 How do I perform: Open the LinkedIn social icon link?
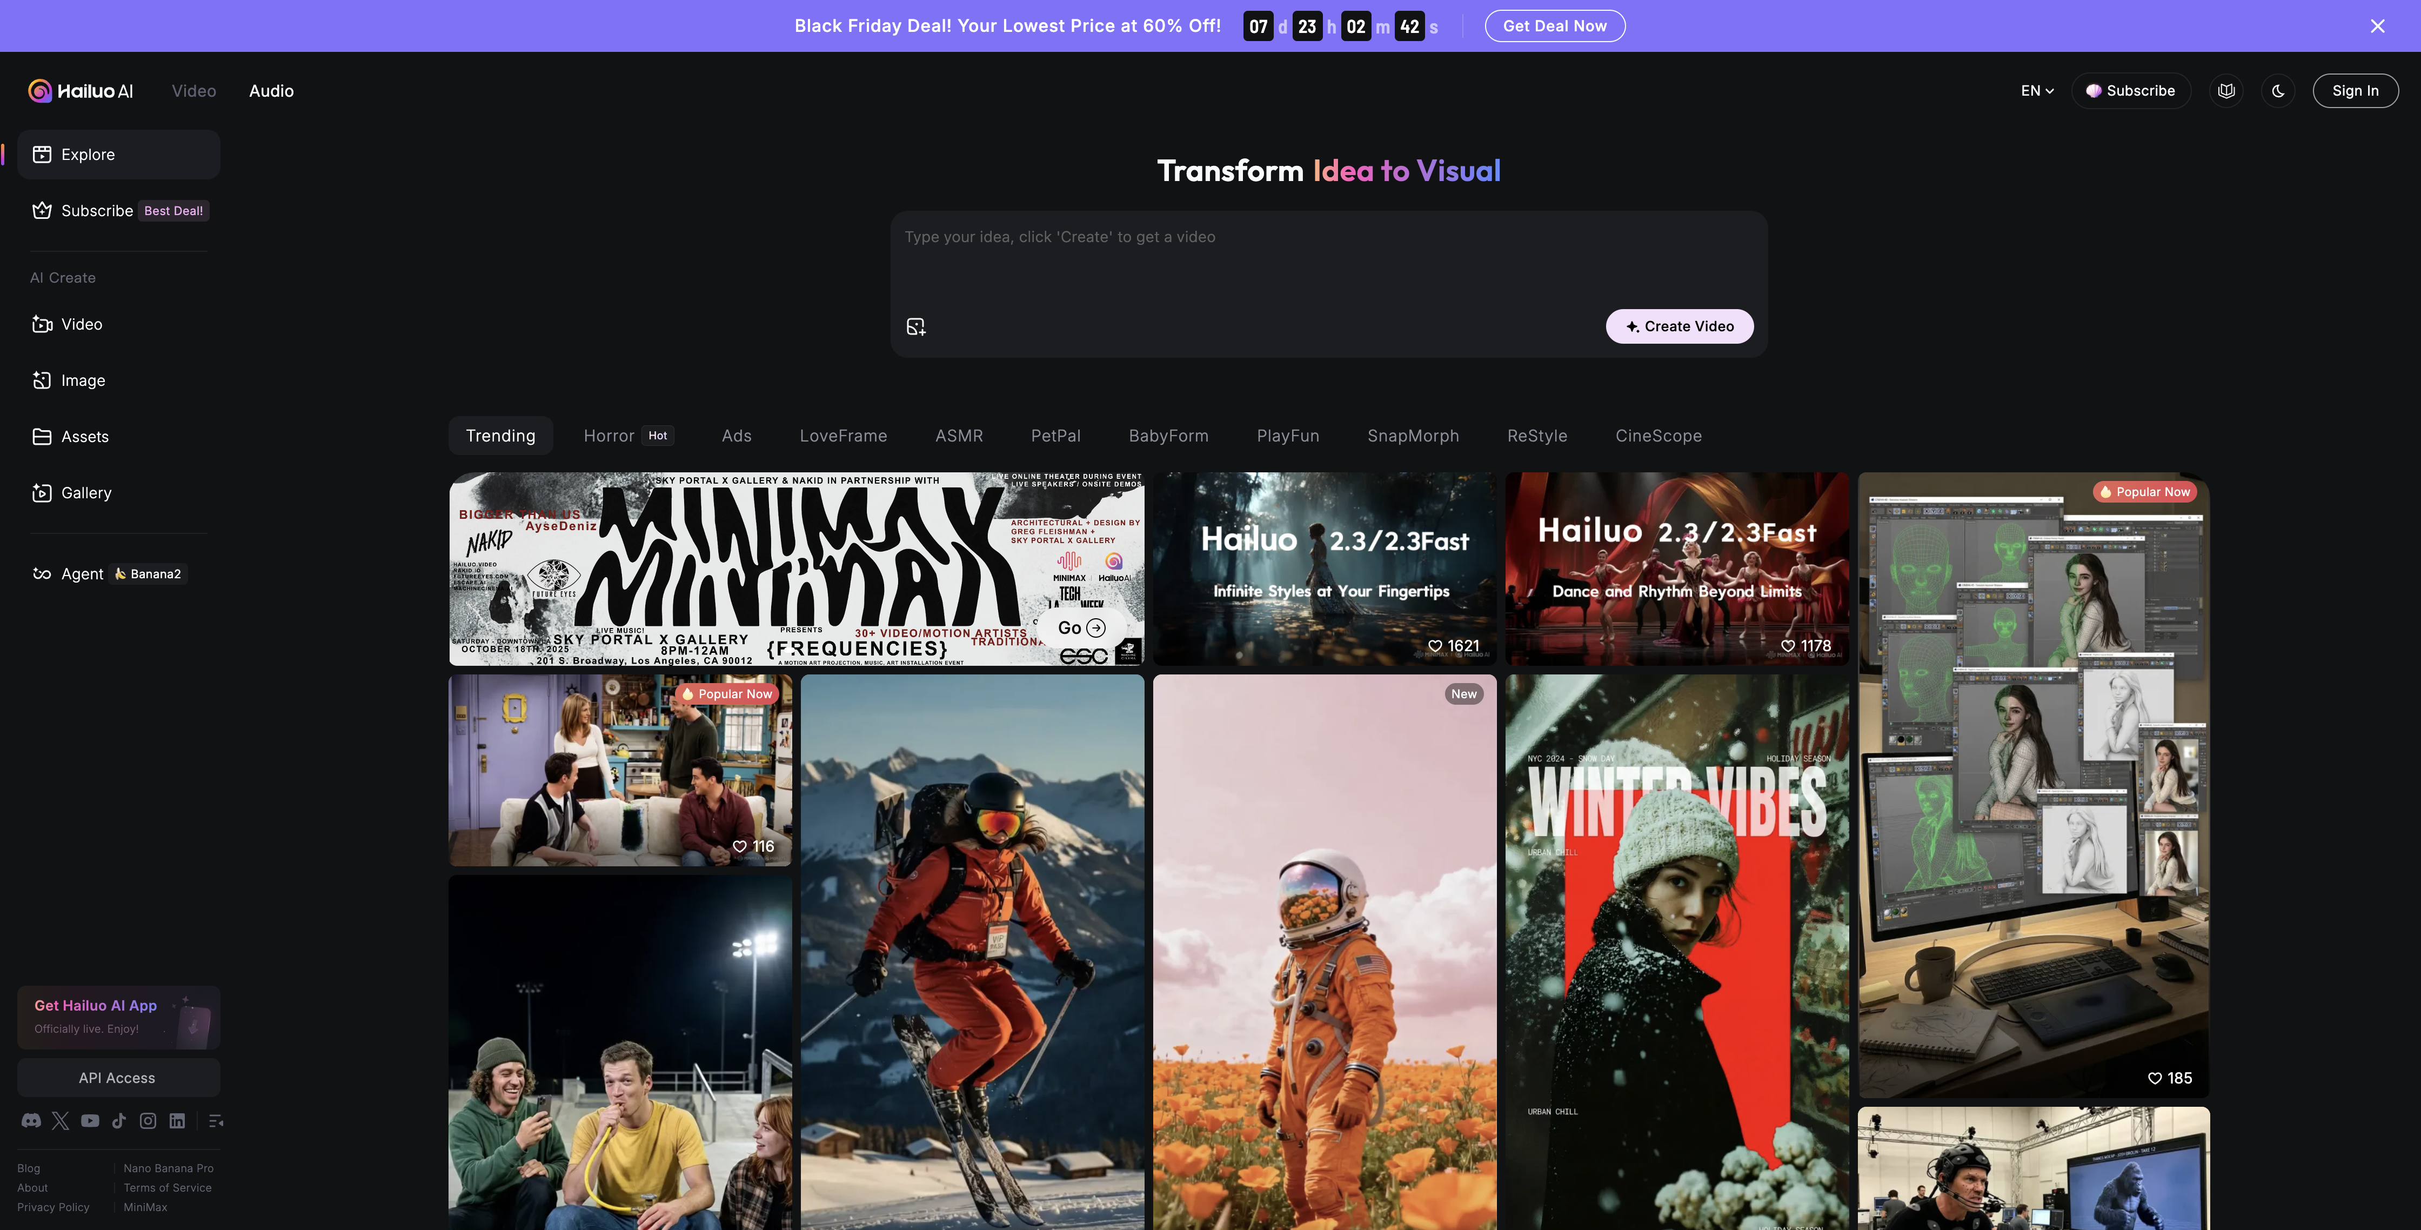tap(177, 1120)
